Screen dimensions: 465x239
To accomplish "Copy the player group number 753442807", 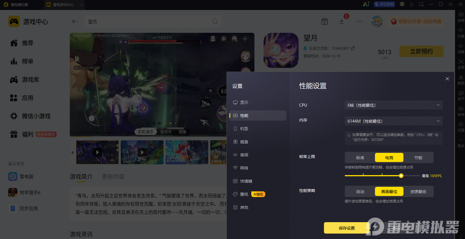I will pyautogui.click(x=353, y=48).
